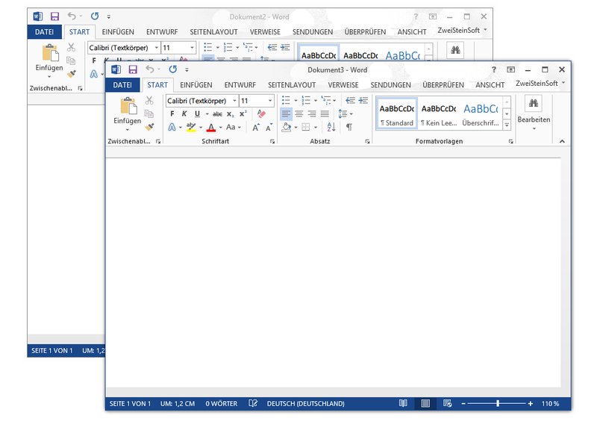The image size is (597, 448).
Task: Increase indent in Dokument3 ribbon
Action: pyautogui.click(x=363, y=100)
